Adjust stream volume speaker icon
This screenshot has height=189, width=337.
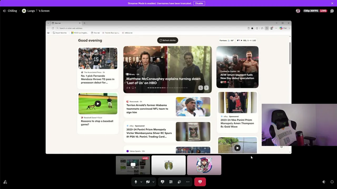324,182
